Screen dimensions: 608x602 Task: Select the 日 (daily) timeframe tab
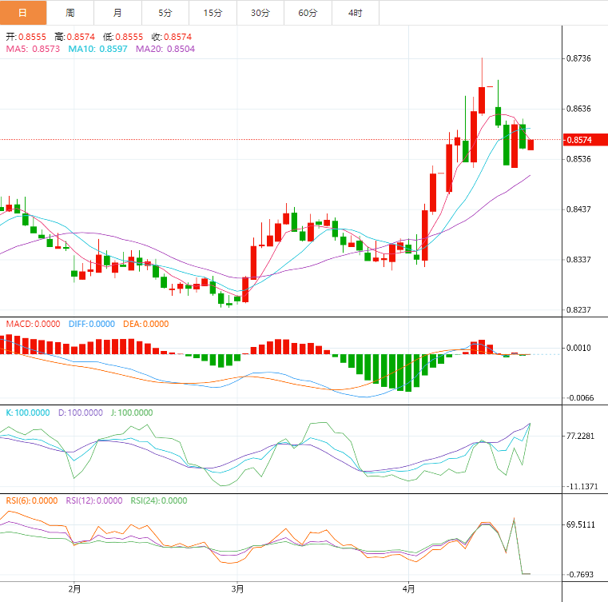(x=23, y=13)
